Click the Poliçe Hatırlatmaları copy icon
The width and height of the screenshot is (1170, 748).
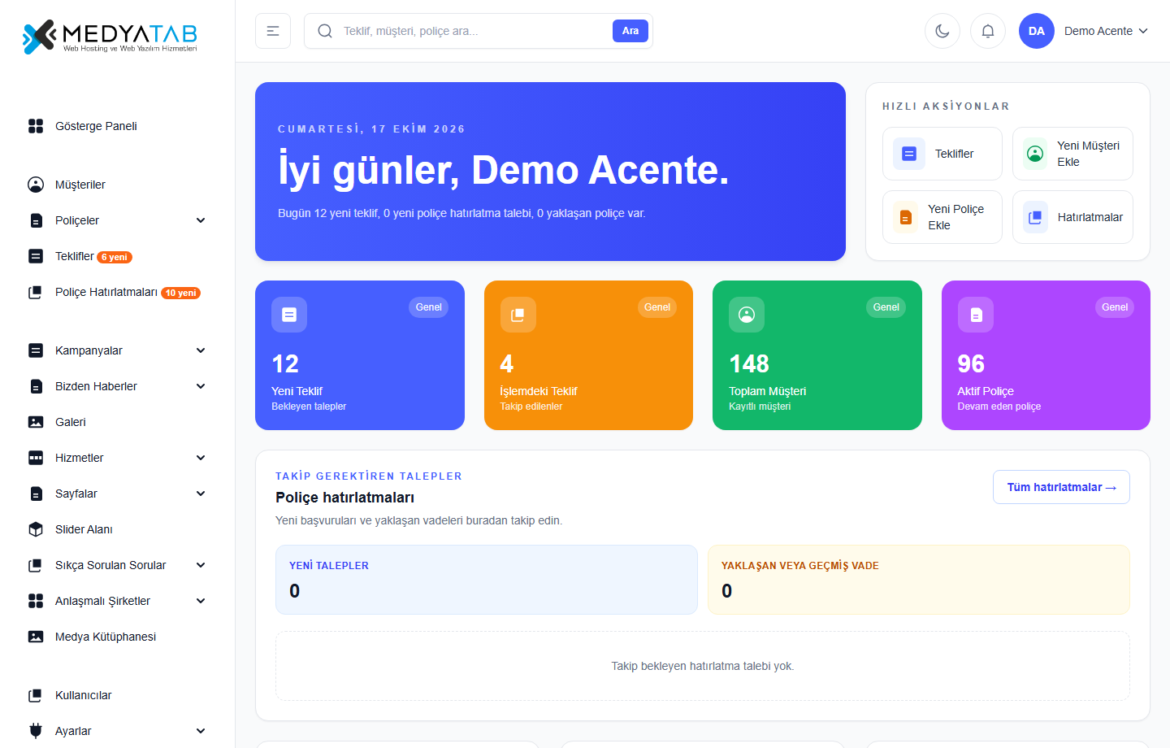click(36, 292)
